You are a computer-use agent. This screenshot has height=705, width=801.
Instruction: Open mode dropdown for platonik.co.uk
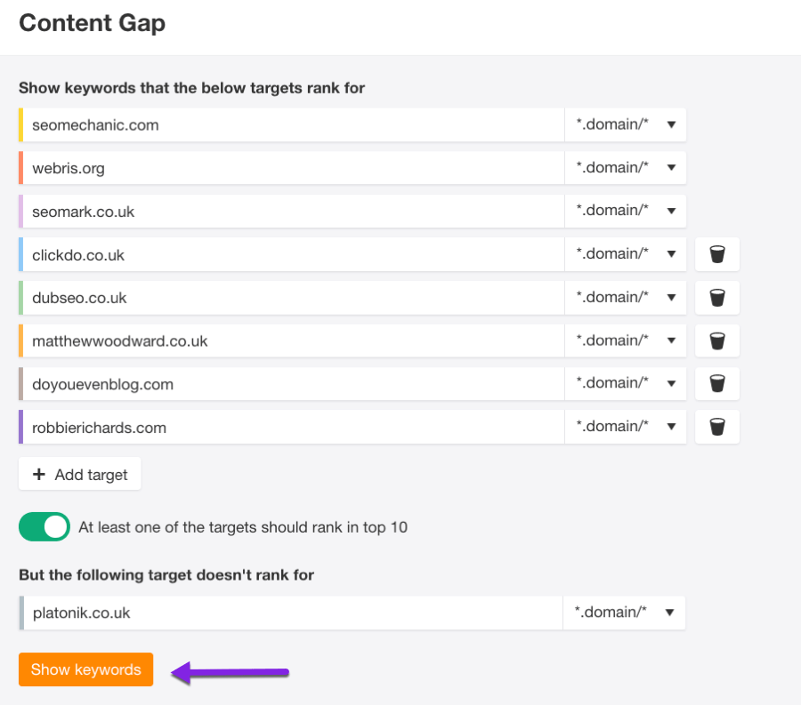[x=624, y=613]
